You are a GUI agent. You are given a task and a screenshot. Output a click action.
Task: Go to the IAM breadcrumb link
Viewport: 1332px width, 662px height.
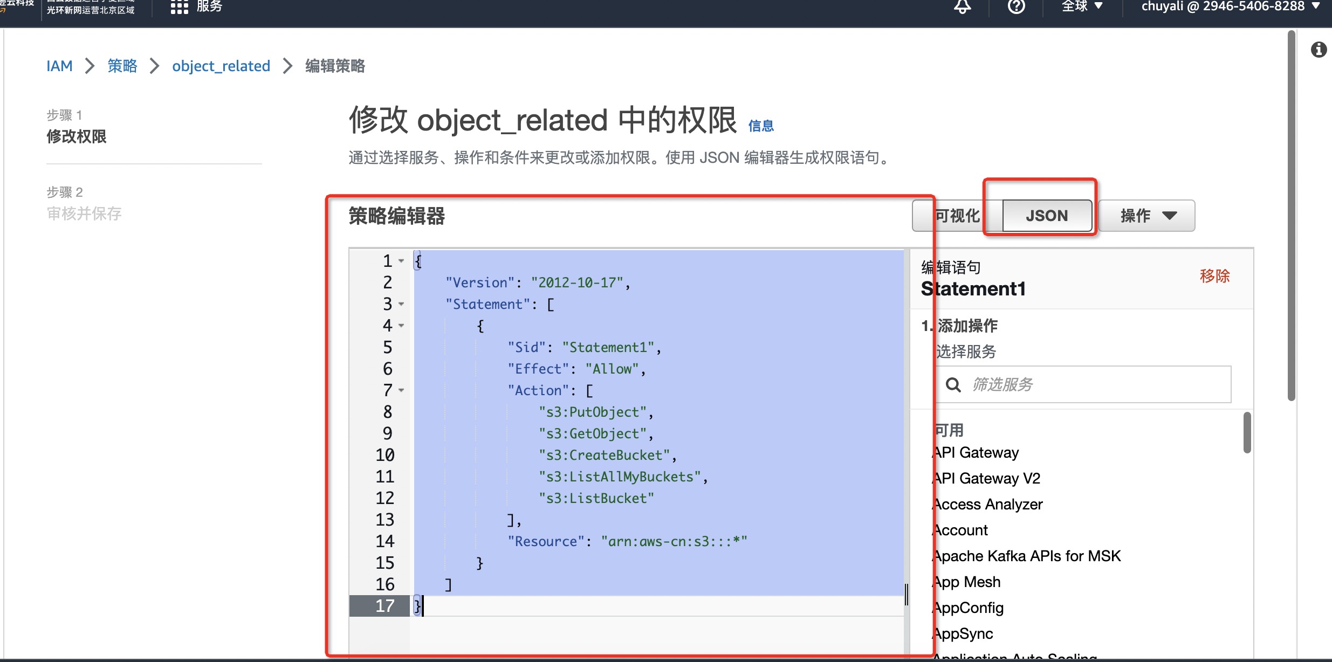click(59, 66)
